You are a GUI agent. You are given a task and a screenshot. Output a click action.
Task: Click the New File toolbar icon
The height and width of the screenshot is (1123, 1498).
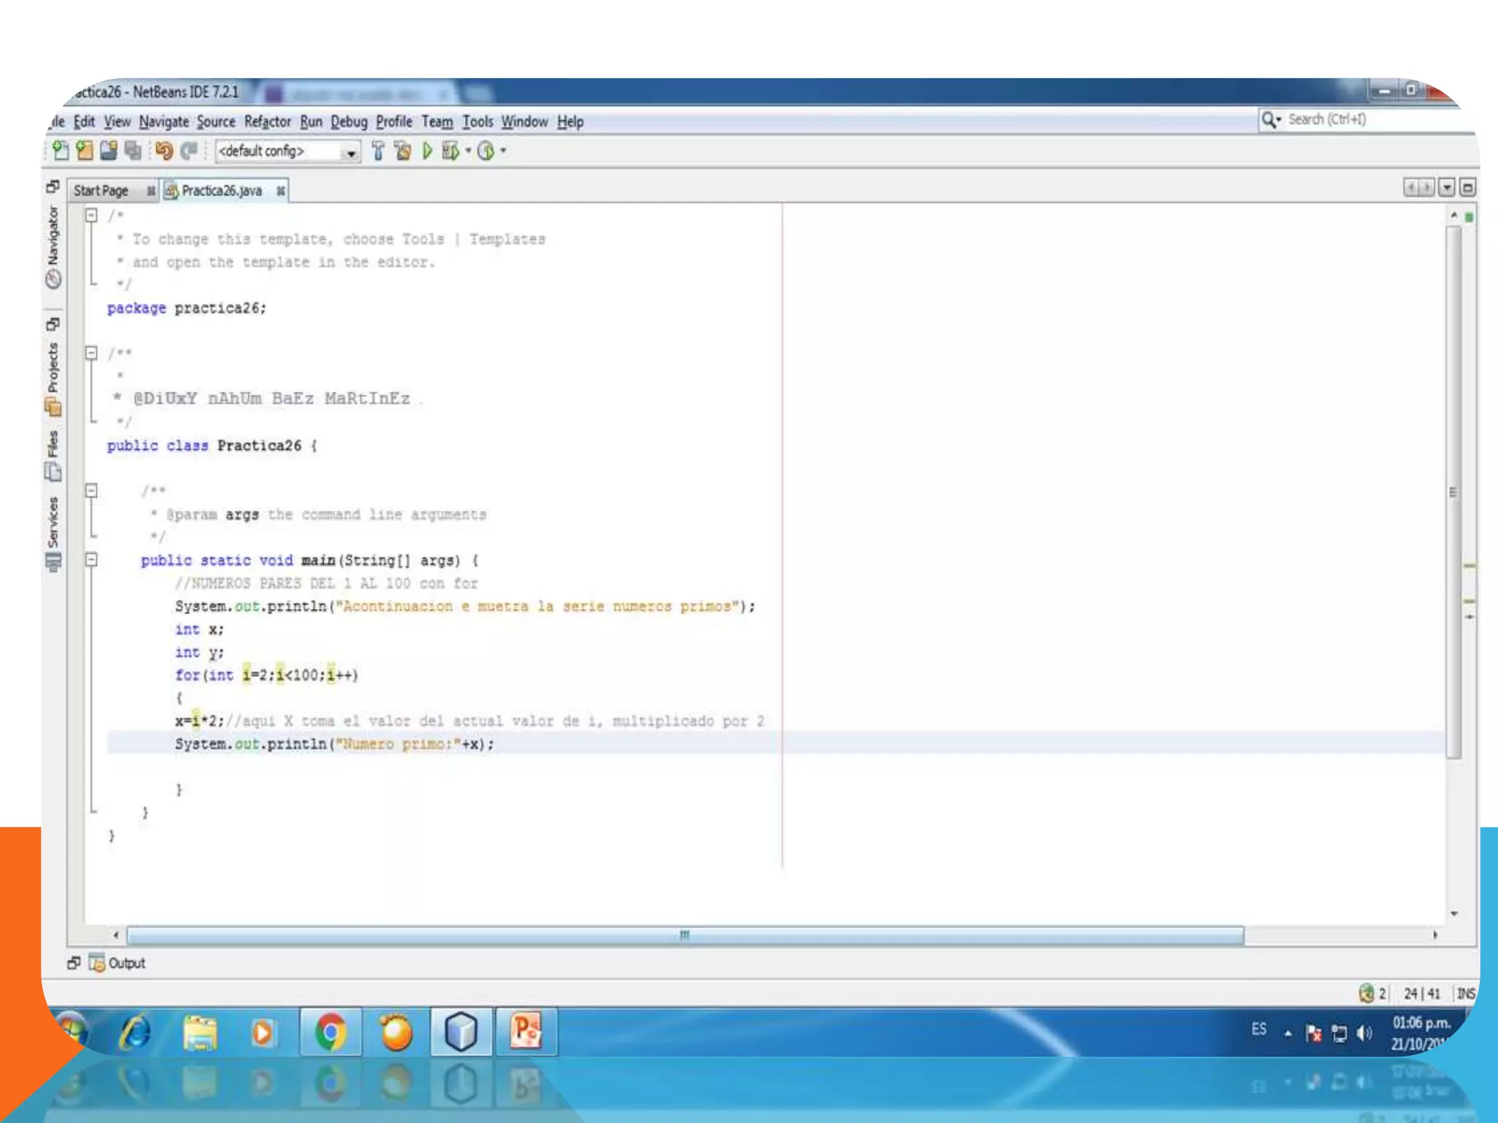click(61, 151)
